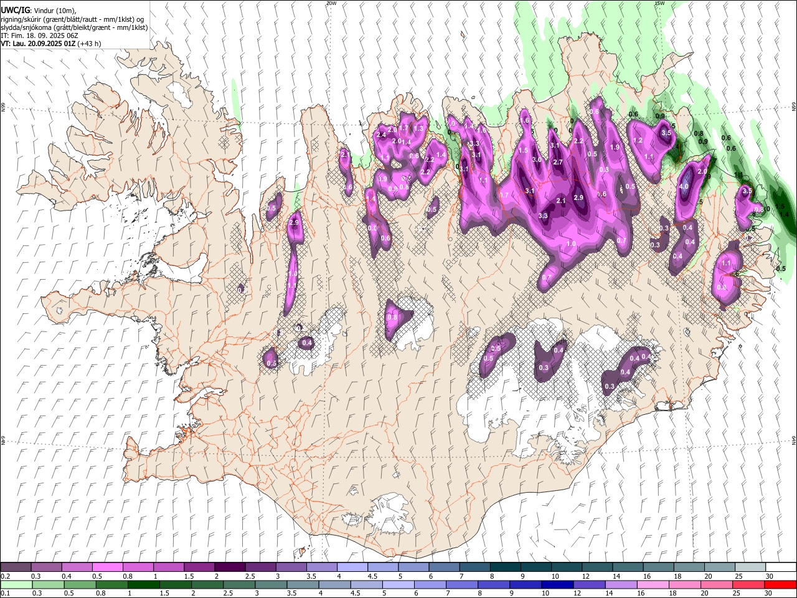Click the 'IT: Fim. 18. 09. 2025 06Z' line

coord(39,36)
